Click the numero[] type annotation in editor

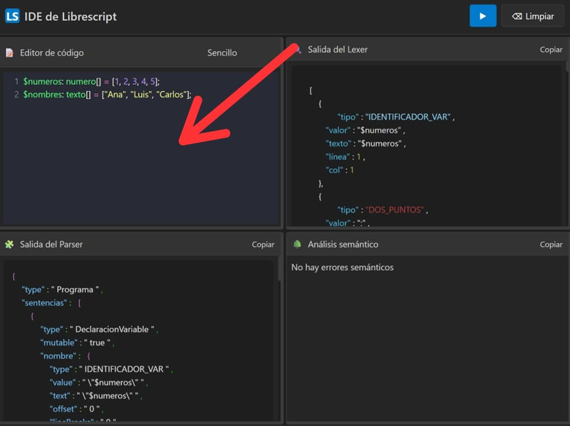pyautogui.click(x=84, y=82)
